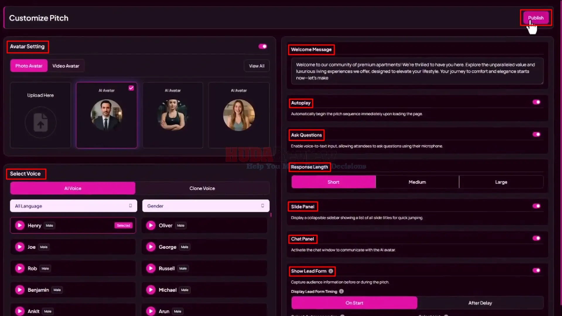Image resolution: width=562 pixels, height=316 pixels.
Task: Click the Publish button
Action: [536, 18]
